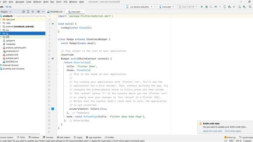Change the 2 spaces indent setting
The height and width of the screenshot is (142, 253).
coord(247,141)
